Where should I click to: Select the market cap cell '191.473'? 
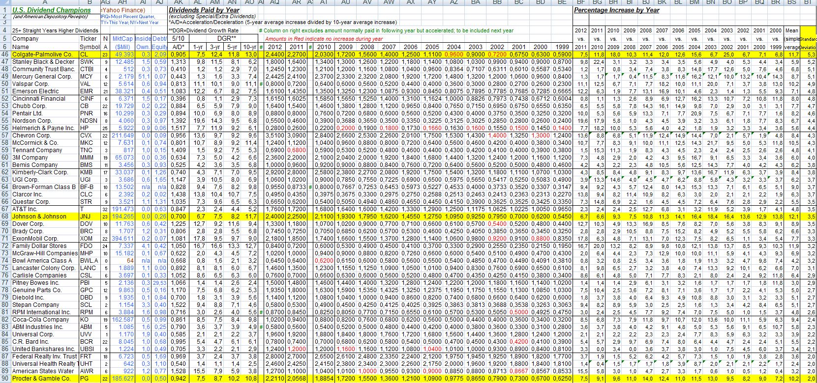(123, 209)
